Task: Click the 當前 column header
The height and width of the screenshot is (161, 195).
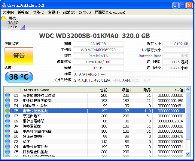Action: tap(98, 90)
